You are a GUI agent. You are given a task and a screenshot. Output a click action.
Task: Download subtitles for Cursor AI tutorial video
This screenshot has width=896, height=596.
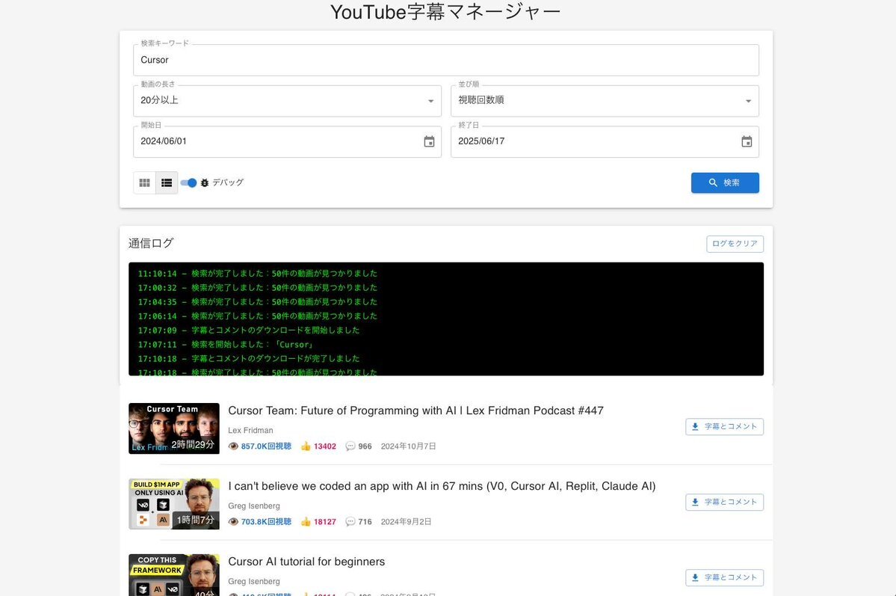coord(725,578)
